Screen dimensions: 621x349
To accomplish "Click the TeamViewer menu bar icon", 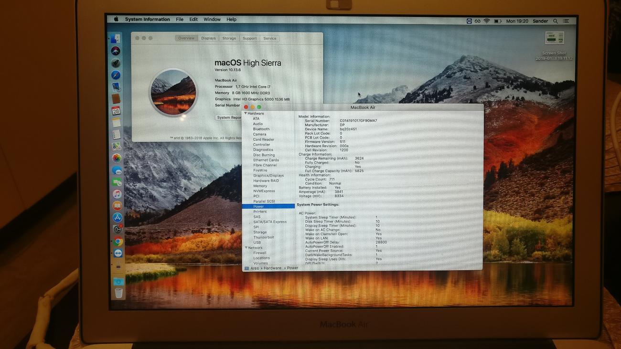I will [x=469, y=21].
